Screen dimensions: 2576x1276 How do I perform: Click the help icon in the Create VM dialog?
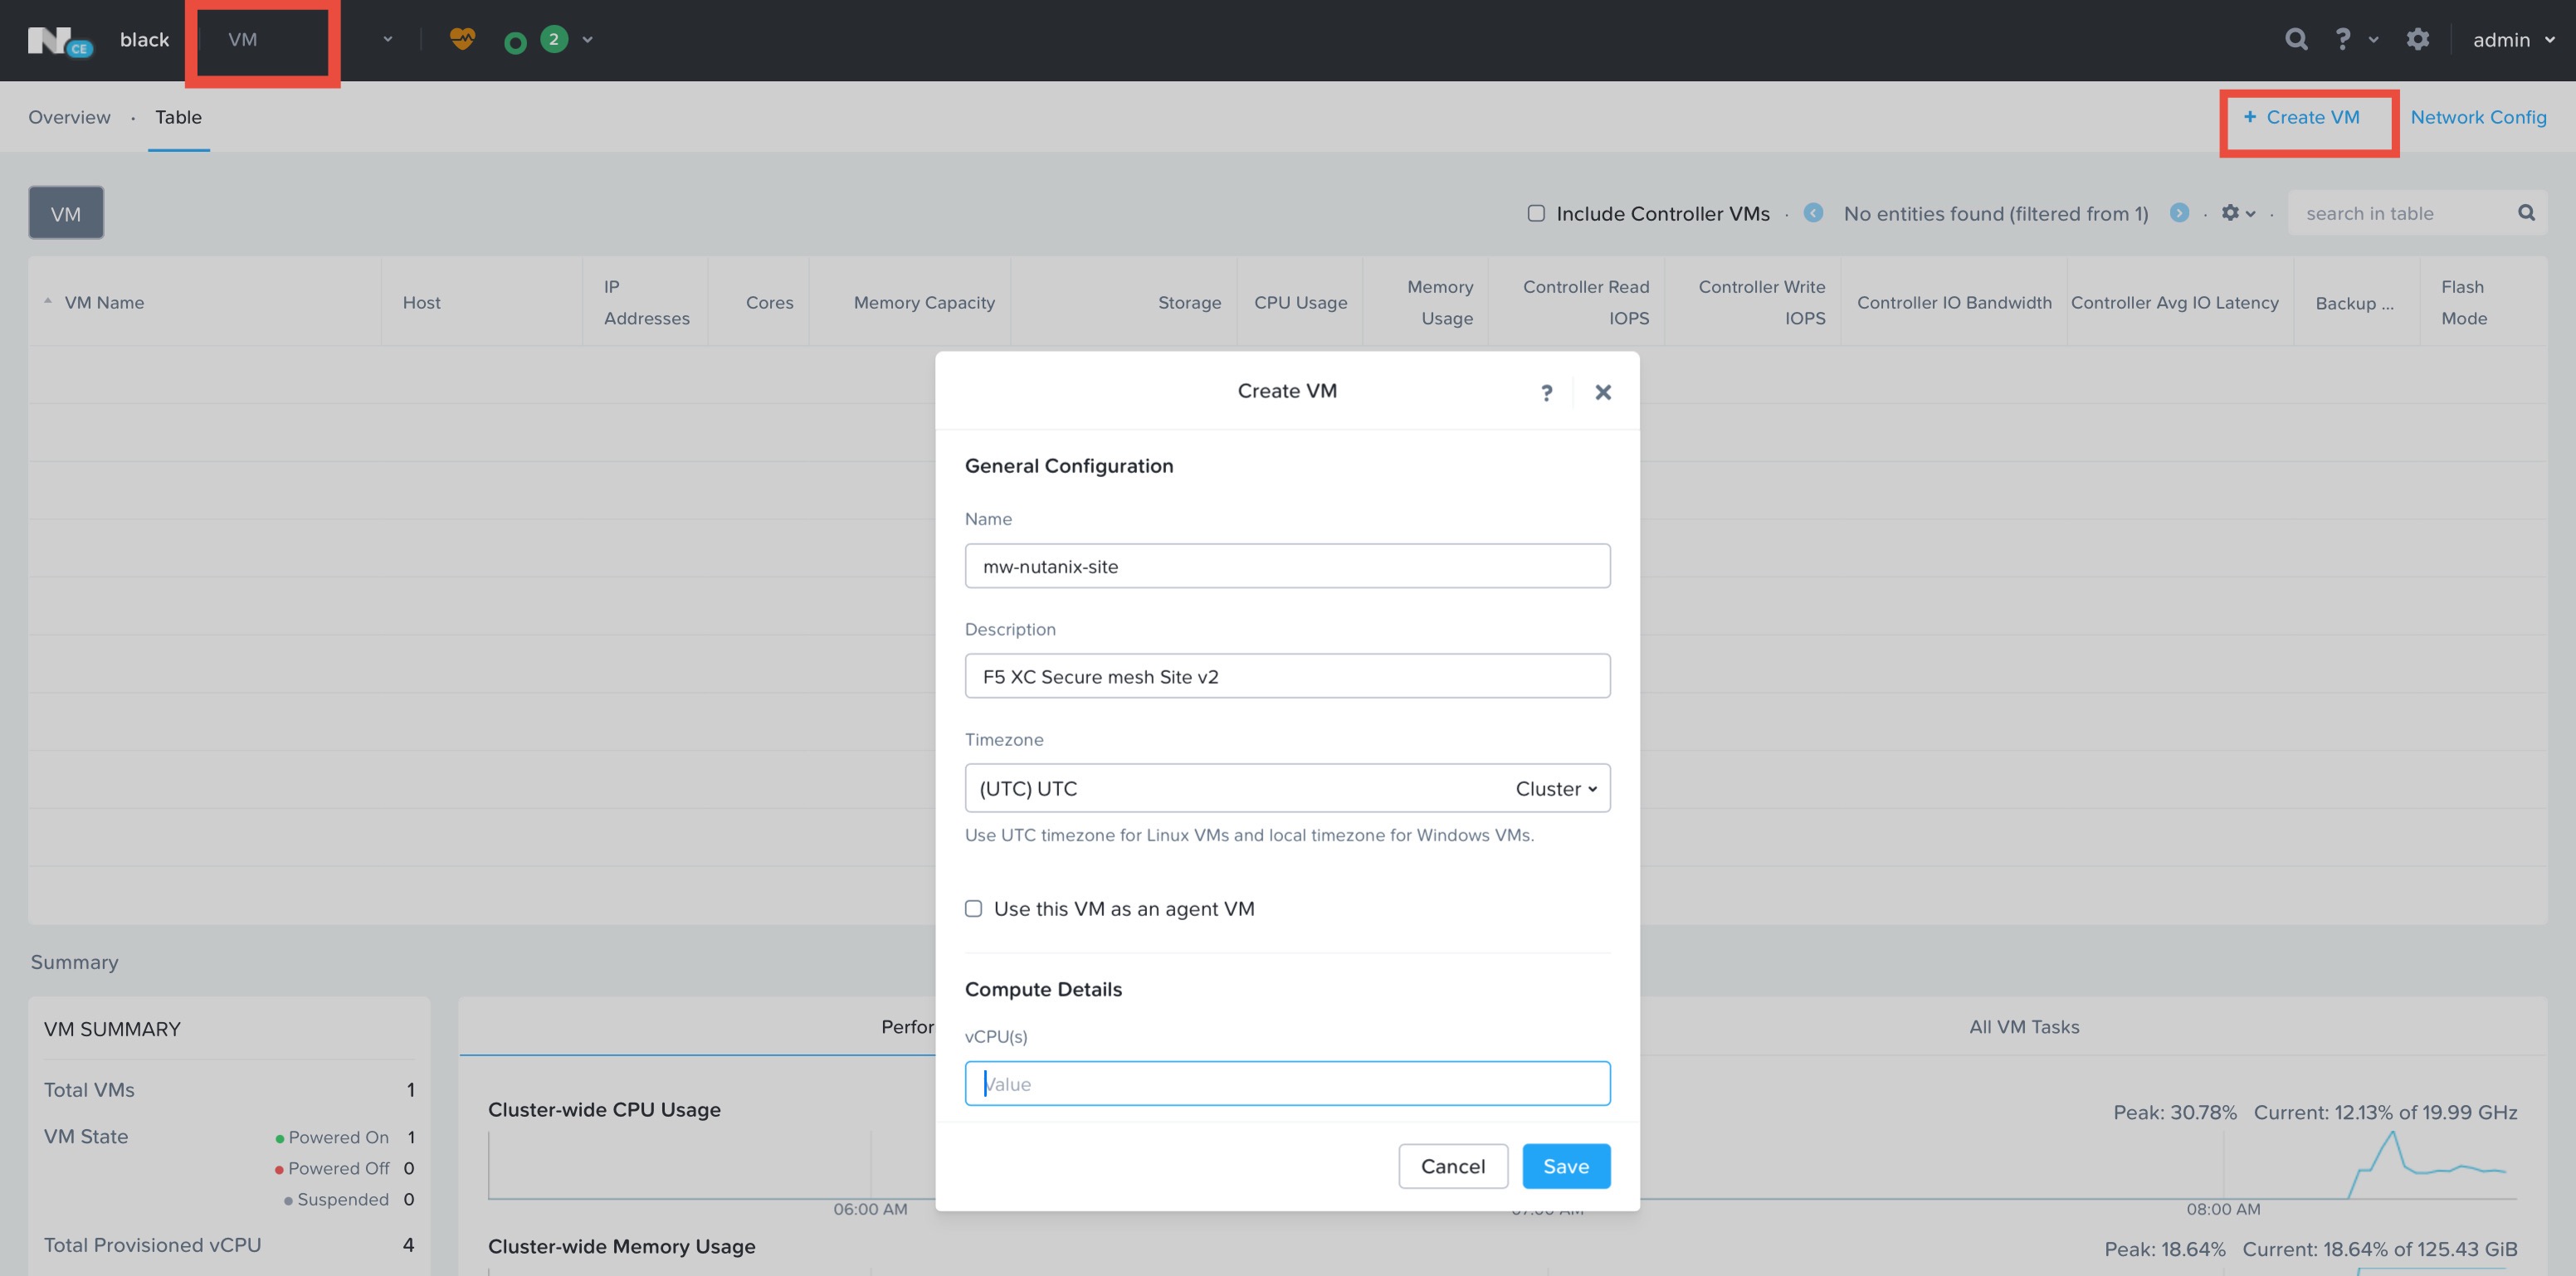[1546, 392]
